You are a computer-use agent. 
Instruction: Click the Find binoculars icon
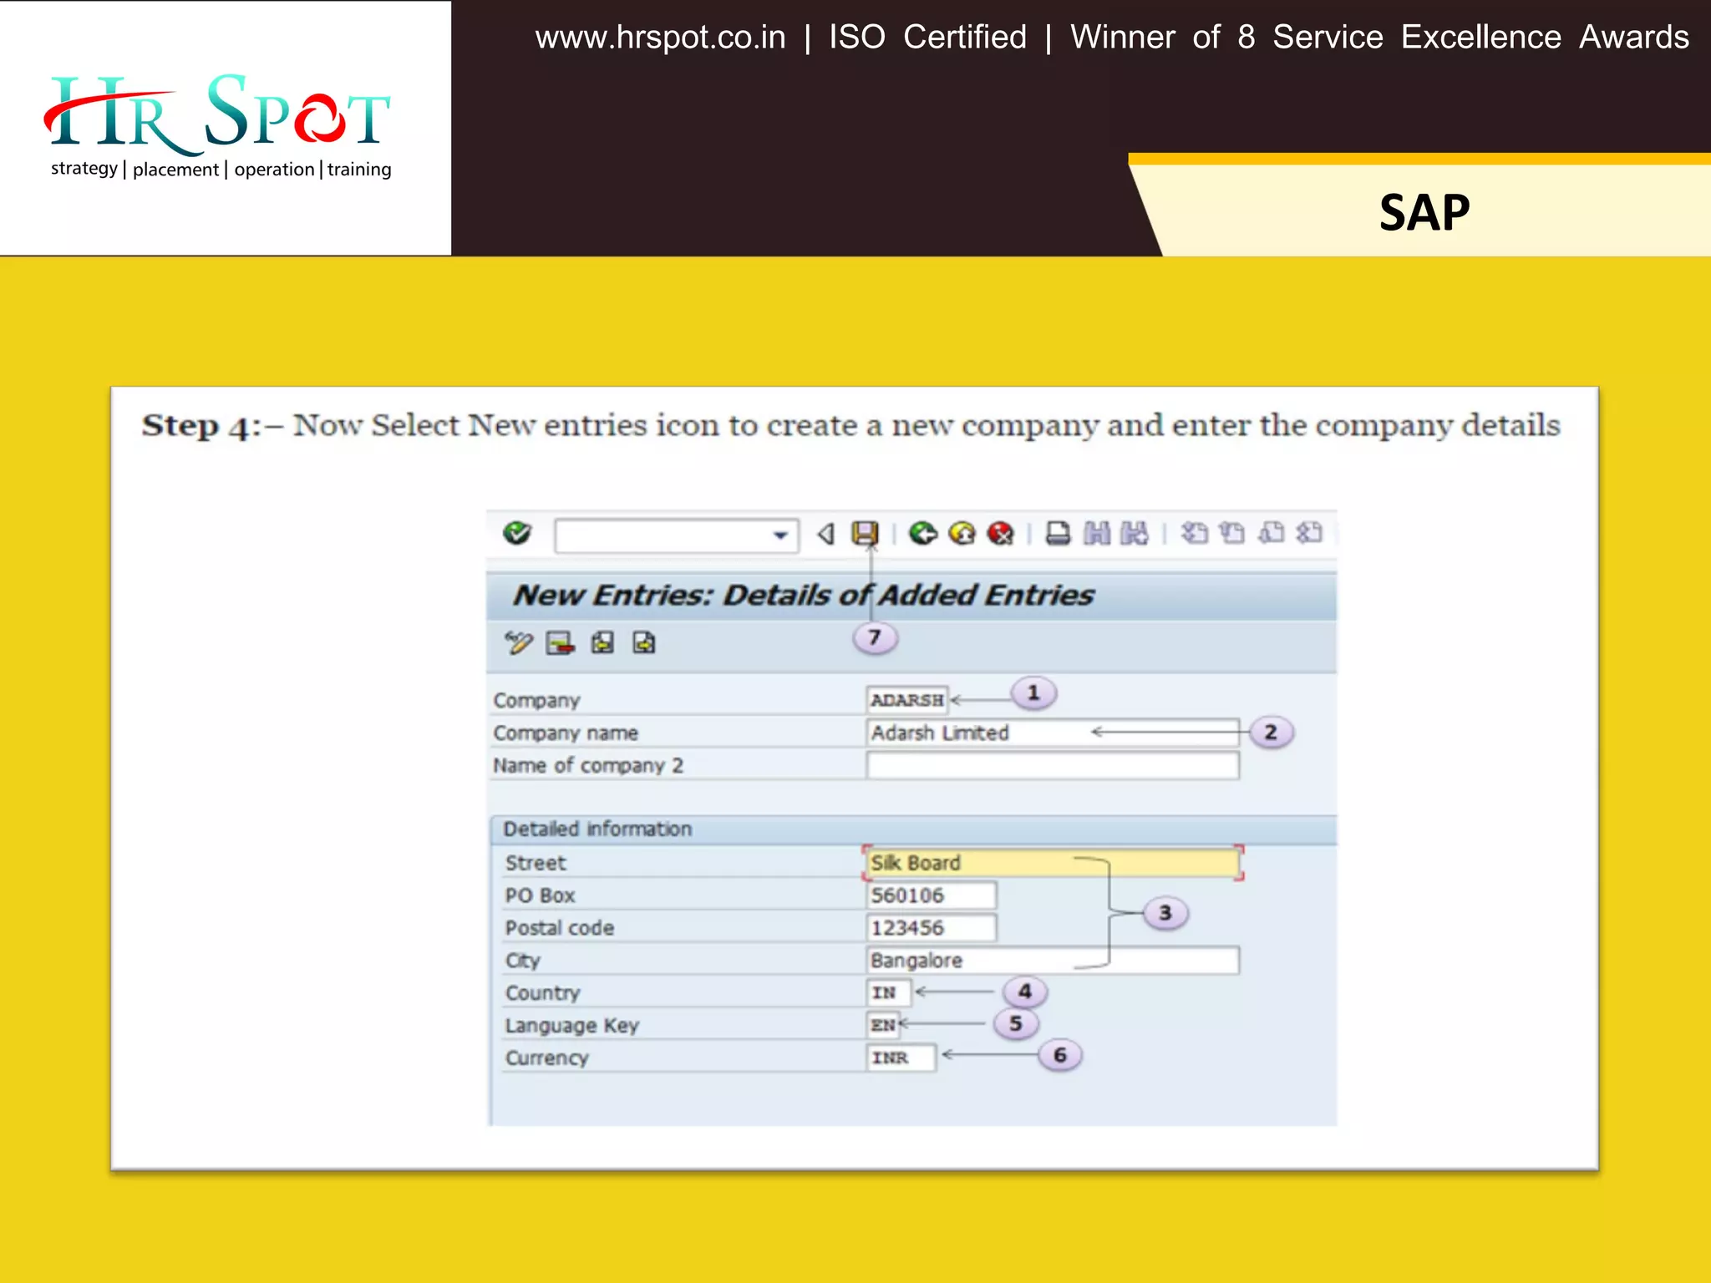tap(1097, 533)
